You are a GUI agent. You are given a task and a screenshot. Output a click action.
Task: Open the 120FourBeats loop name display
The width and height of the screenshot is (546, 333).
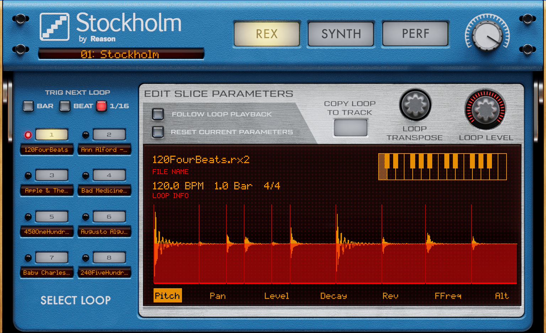point(47,150)
